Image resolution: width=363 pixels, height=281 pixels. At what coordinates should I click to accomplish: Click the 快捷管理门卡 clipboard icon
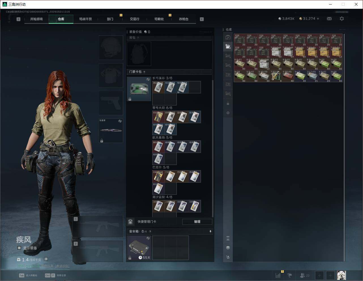[x=131, y=222]
